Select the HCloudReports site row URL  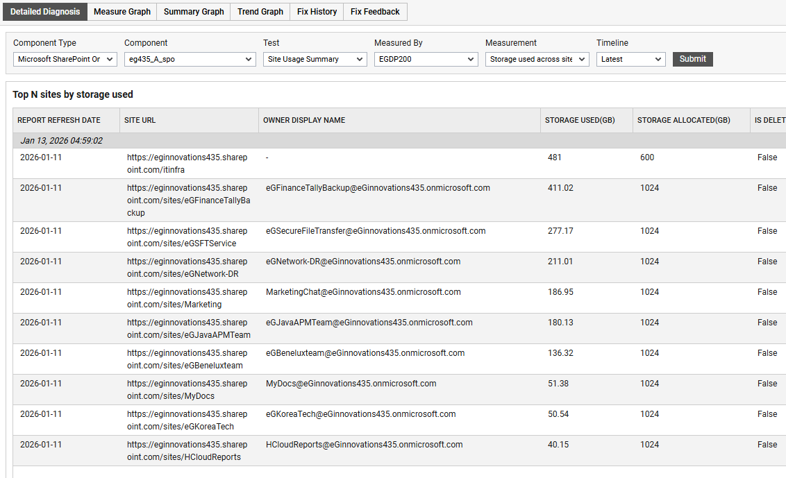coord(187,451)
